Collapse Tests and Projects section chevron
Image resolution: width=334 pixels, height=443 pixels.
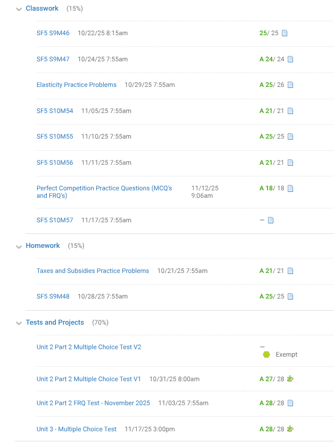tap(19, 323)
